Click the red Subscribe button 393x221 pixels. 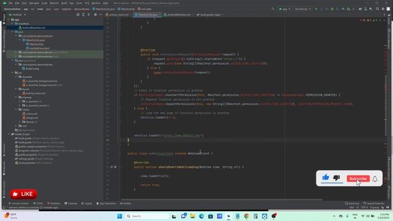point(358,179)
